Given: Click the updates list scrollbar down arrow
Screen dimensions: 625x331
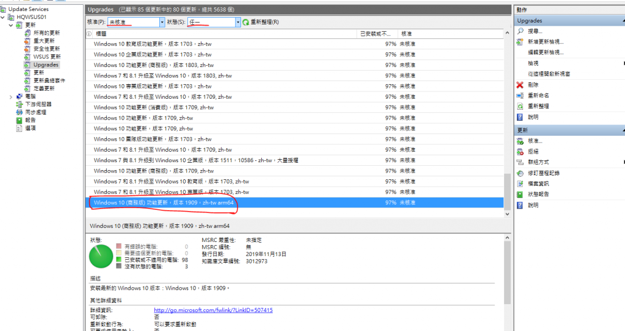Looking at the screenshot, I should point(507,214).
